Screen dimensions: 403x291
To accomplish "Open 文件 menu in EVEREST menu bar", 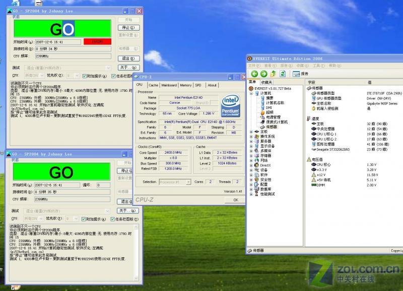I will (254, 66).
